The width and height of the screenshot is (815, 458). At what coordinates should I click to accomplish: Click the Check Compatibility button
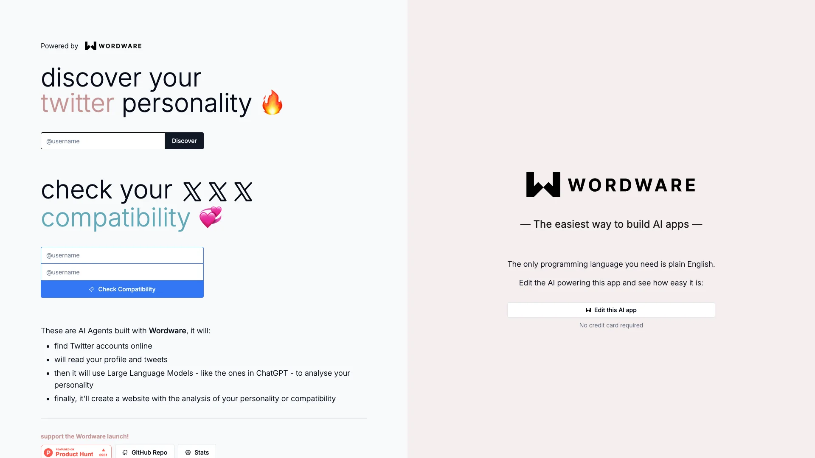[x=122, y=289]
